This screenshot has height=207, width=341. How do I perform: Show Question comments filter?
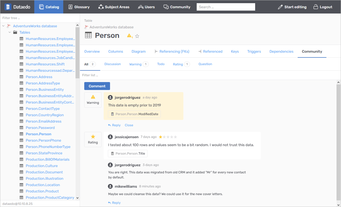[x=205, y=64]
